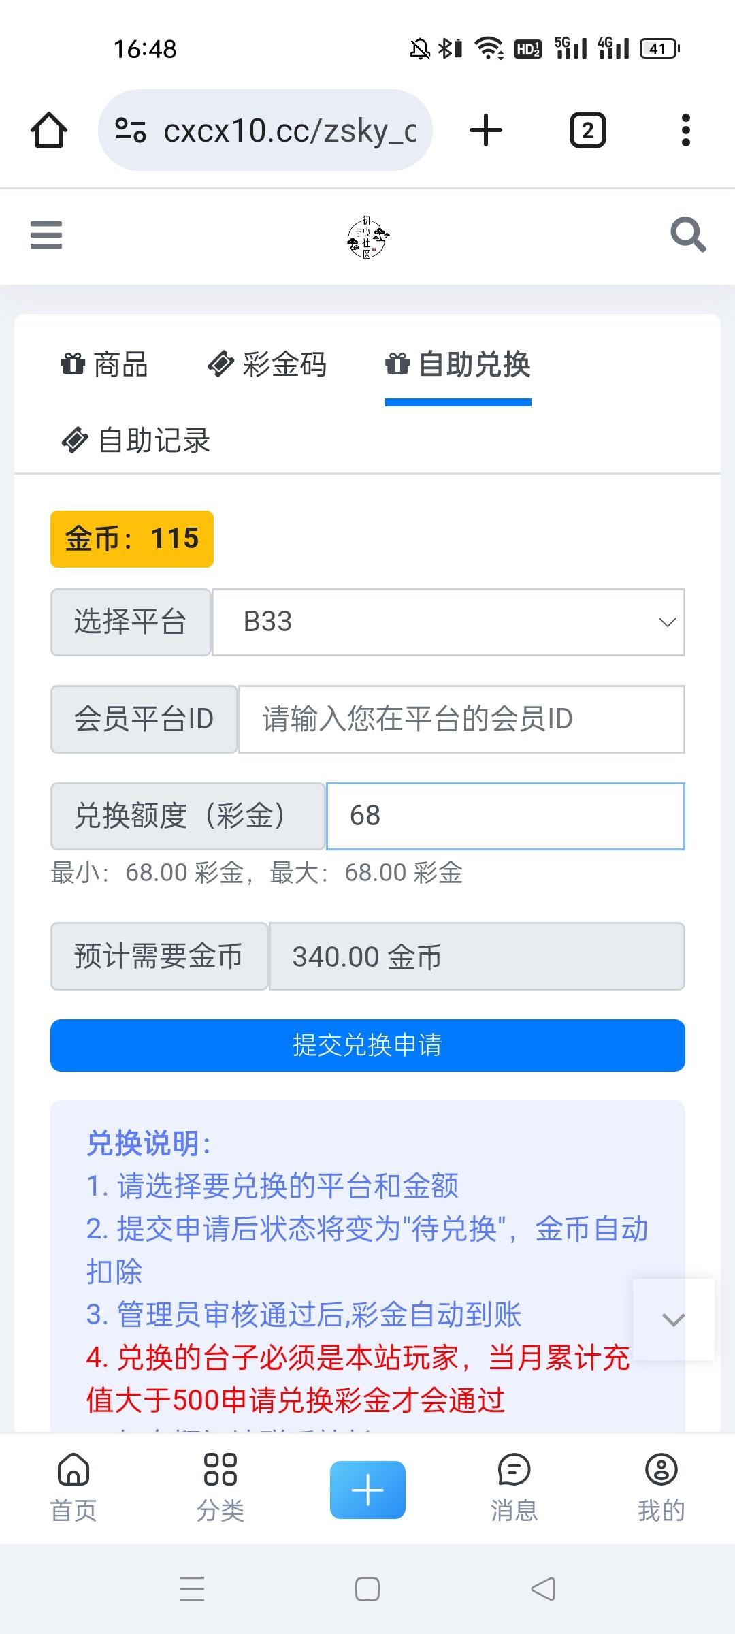Tap the center blue plus button
Screen dimensions: 735x1634
[367, 1490]
